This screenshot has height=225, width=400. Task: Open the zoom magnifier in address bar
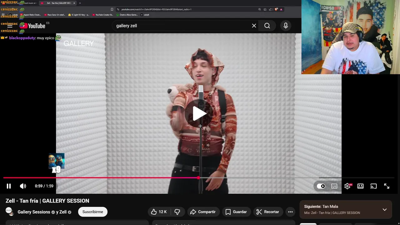point(259,9)
